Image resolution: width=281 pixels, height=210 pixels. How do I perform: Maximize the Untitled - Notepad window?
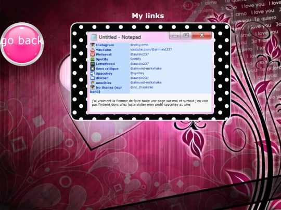point(186,35)
